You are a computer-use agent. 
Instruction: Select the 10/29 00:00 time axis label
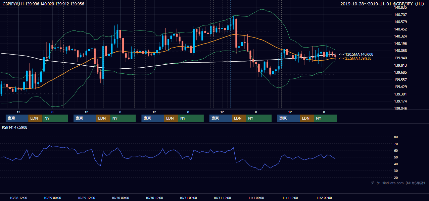[52, 198]
